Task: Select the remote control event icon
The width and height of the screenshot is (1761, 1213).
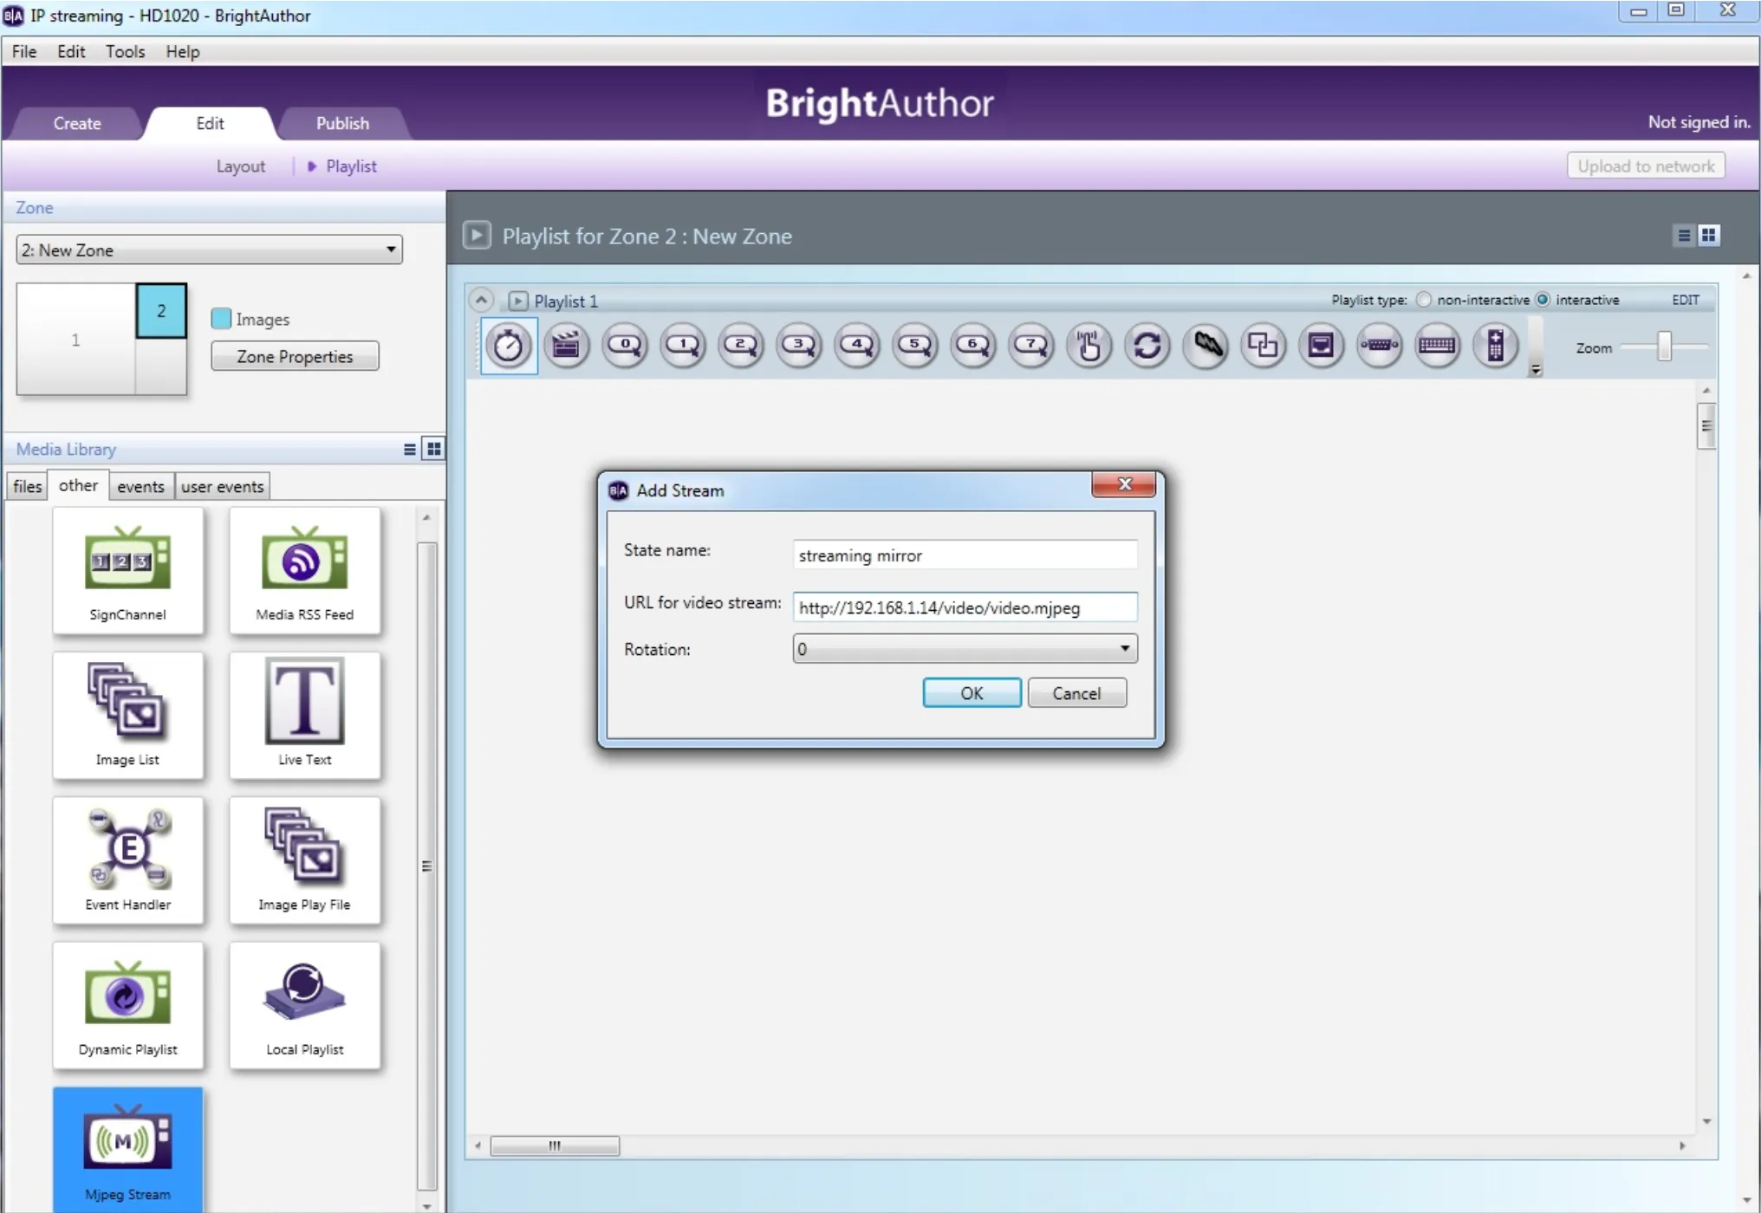Action: click(1496, 346)
